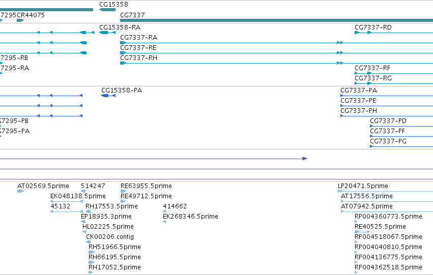This screenshot has height=275, width=433.
Task: Click the CG7337 gene bar glyph
Action: (276, 20)
